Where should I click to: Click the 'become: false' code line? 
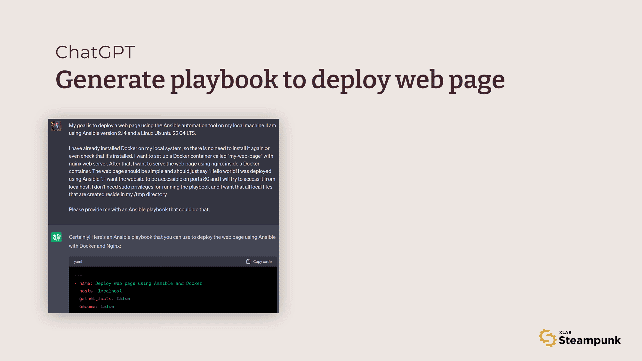96,307
